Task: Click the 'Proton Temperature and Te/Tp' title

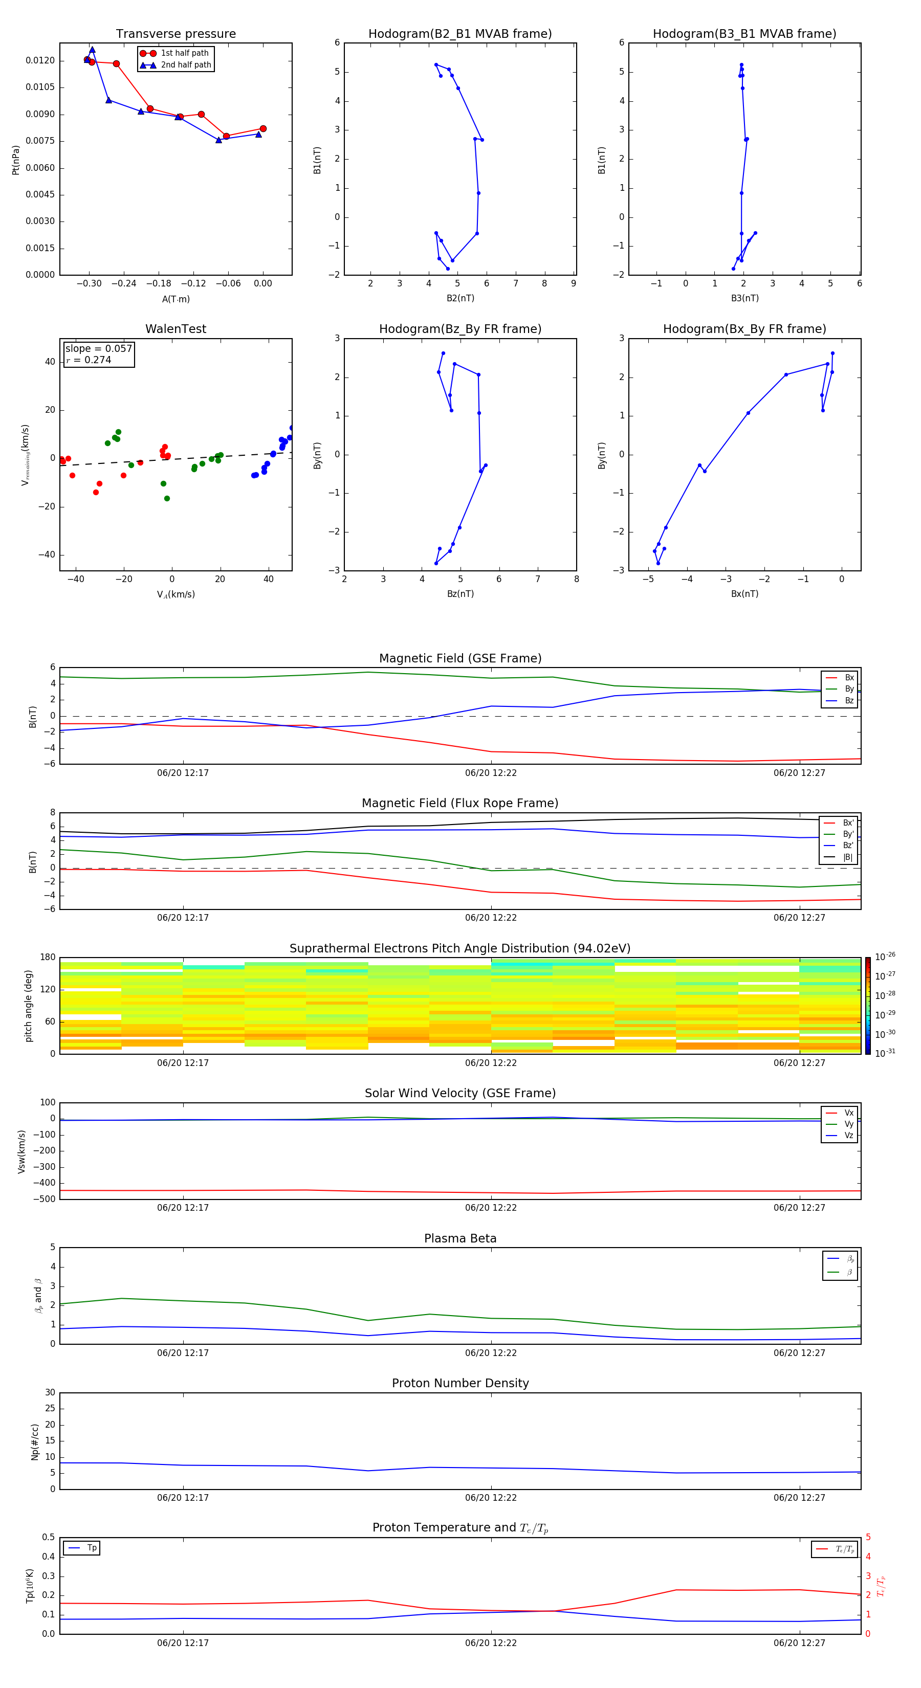Action: (x=460, y=1527)
